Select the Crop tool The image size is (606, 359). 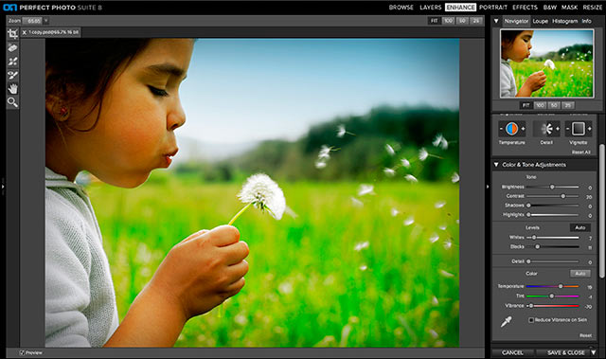12,34
